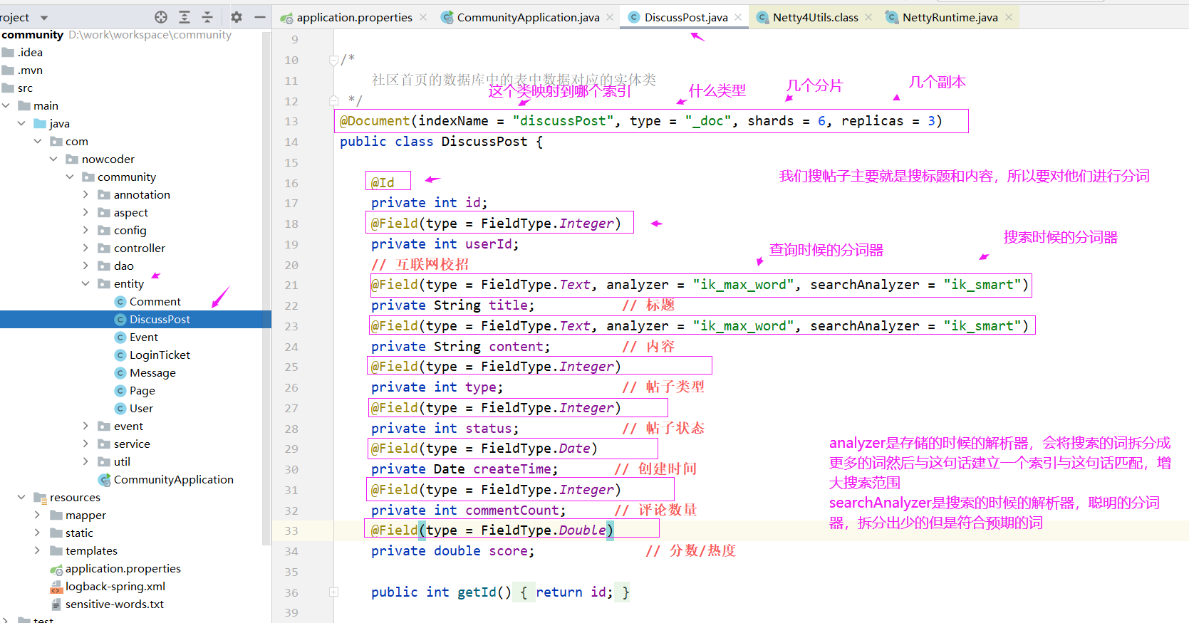Open the LoginTicket class
Image resolution: width=1189 pixels, height=623 pixels.
coord(152,355)
